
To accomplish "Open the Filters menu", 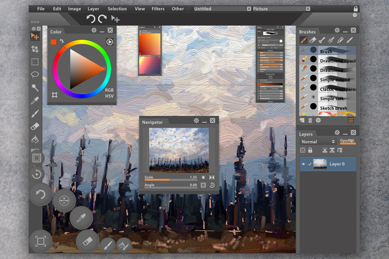I will tap(158, 9).
